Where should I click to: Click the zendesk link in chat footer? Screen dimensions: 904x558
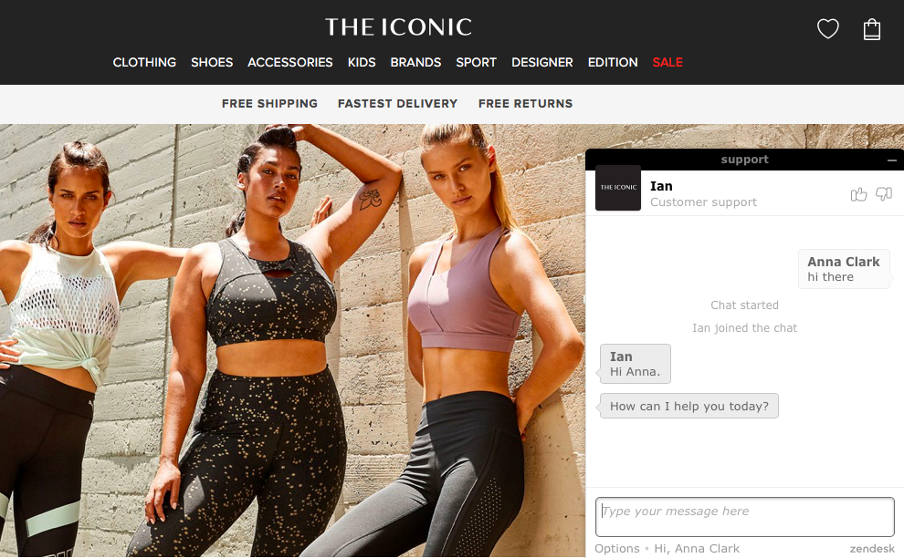pos(872,548)
